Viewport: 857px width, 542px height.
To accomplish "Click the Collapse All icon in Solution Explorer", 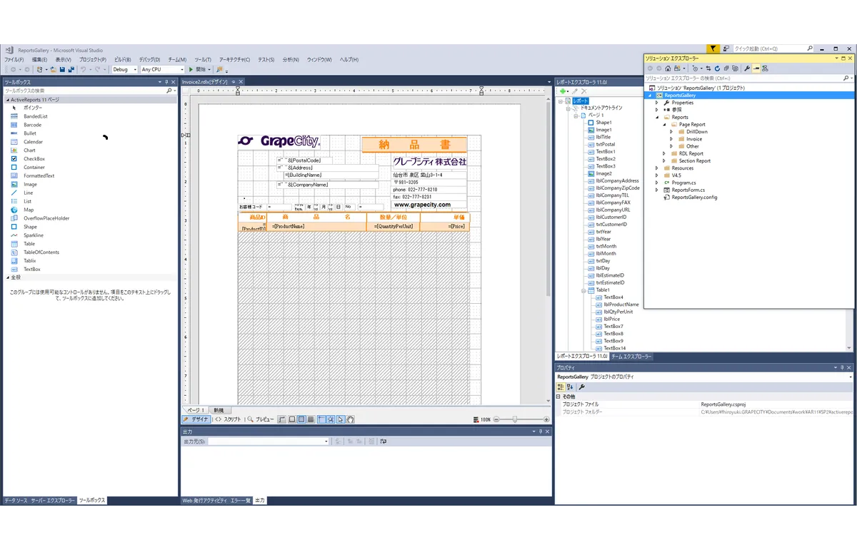I will [726, 68].
